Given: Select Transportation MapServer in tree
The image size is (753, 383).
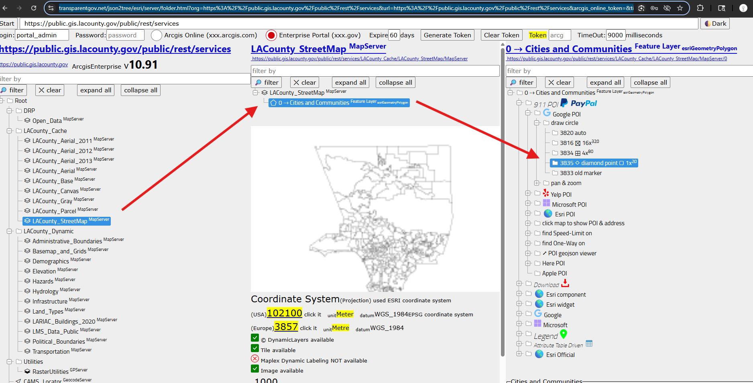Looking at the screenshot, I should click(x=58, y=351).
